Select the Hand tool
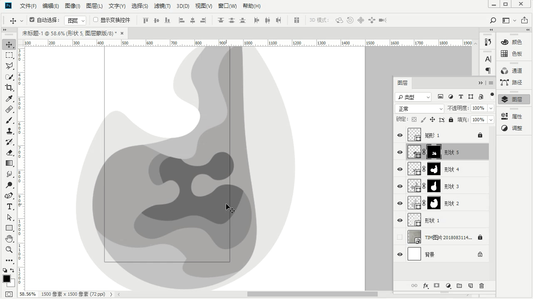This screenshot has width=533, height=299. point(9,239)
